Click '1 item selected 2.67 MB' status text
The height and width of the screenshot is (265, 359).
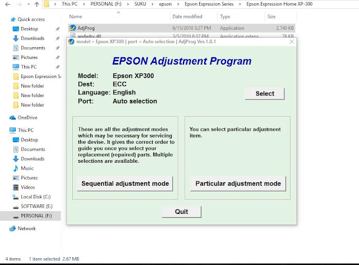coord(54,259)
